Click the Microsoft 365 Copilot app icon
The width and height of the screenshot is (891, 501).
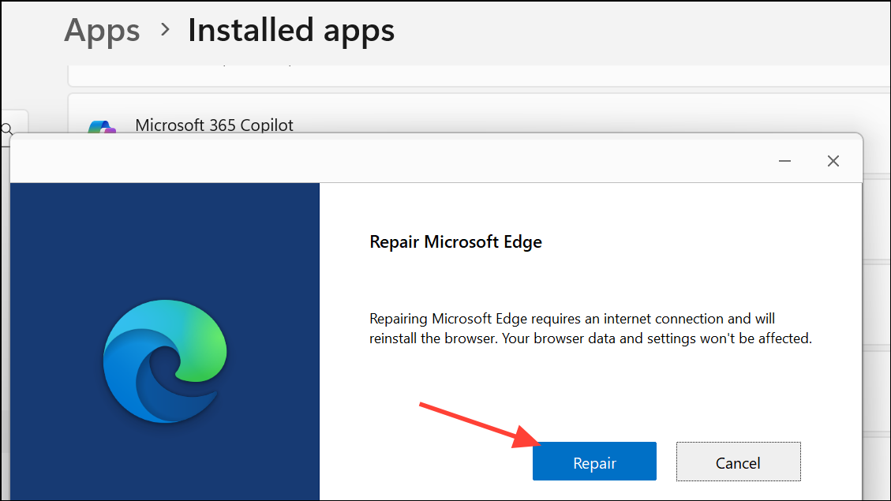coord(102,126)
